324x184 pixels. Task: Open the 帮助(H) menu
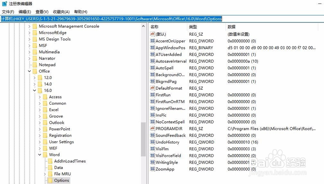(81, 12)
